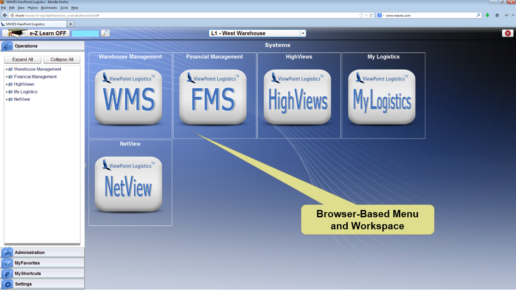Viewport: 516px width, 290px height.
Task: Open the Settings accordion section
Action: point(42,284)
